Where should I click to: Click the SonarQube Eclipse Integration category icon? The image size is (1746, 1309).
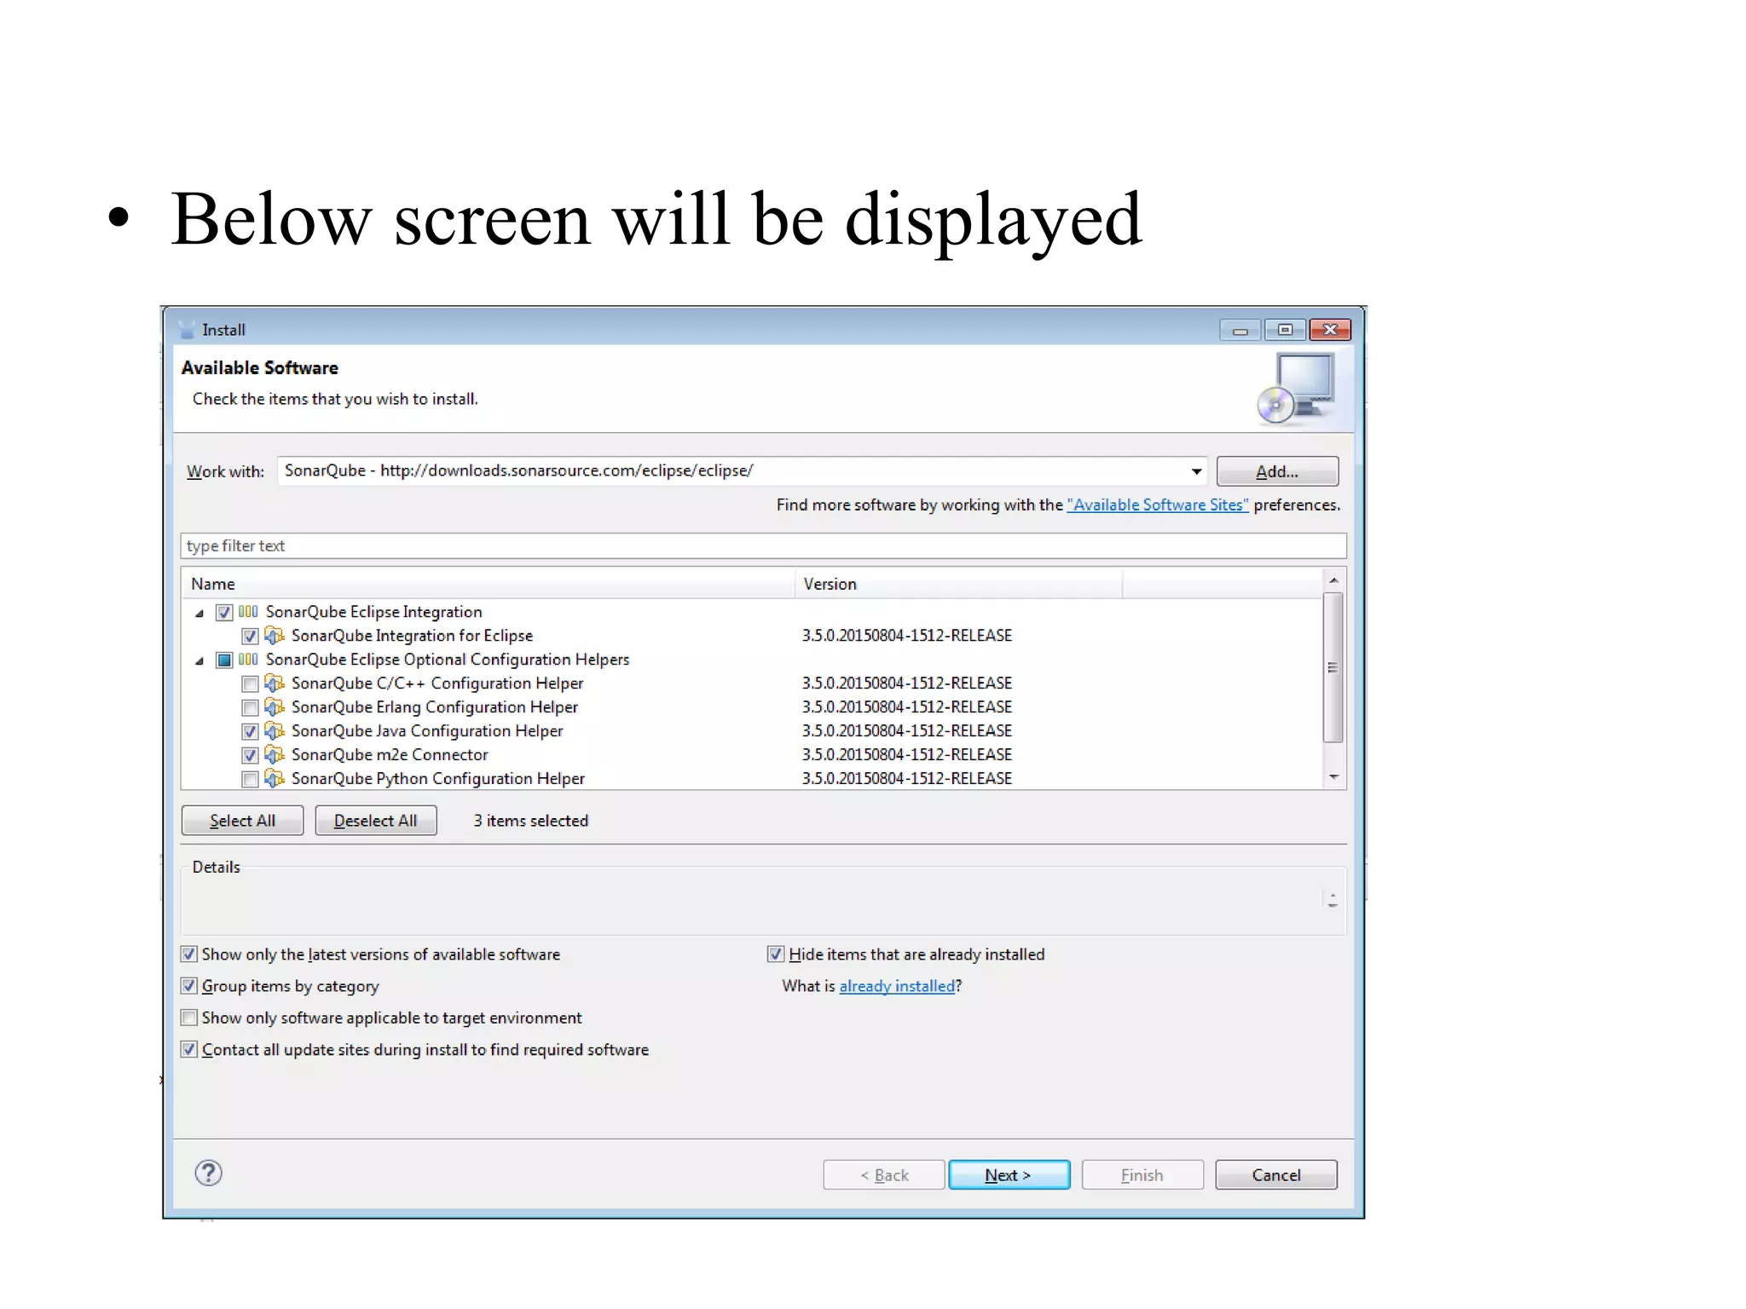248,612
